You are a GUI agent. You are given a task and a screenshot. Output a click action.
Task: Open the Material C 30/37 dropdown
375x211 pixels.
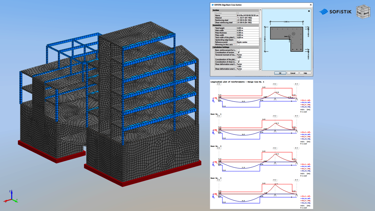coord(247,18)
